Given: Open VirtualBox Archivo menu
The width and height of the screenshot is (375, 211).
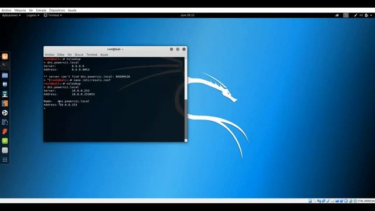Looking at the screenshot, I should 6,11.
